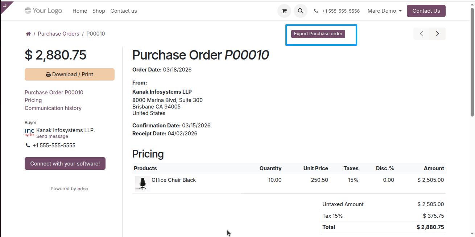Click buyer phone +1 555-555-5555
The image size is (475, 237).
[54, 146]
